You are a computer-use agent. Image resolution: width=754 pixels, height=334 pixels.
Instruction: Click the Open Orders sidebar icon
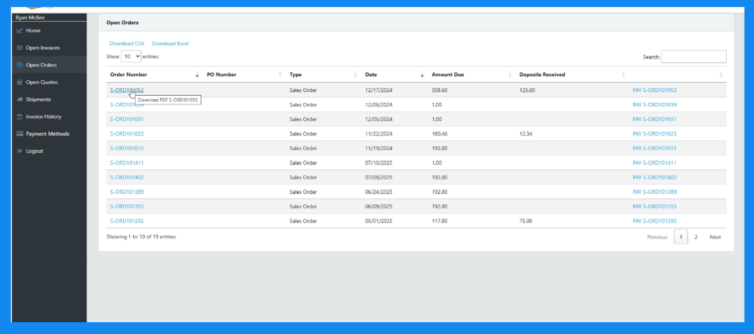[20, 65]
